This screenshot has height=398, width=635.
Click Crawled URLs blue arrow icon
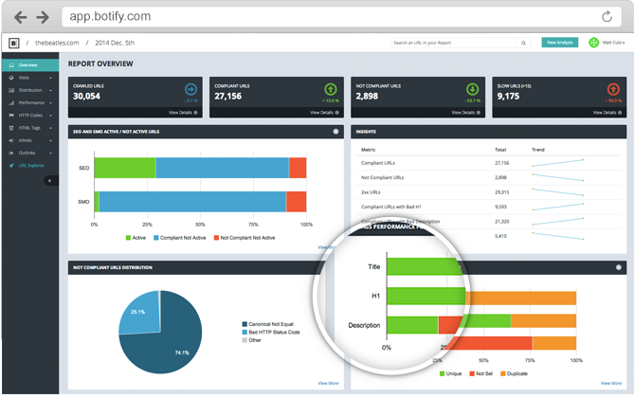pos(190,89)
